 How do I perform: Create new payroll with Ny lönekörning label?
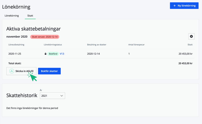(x=187, y=5)
